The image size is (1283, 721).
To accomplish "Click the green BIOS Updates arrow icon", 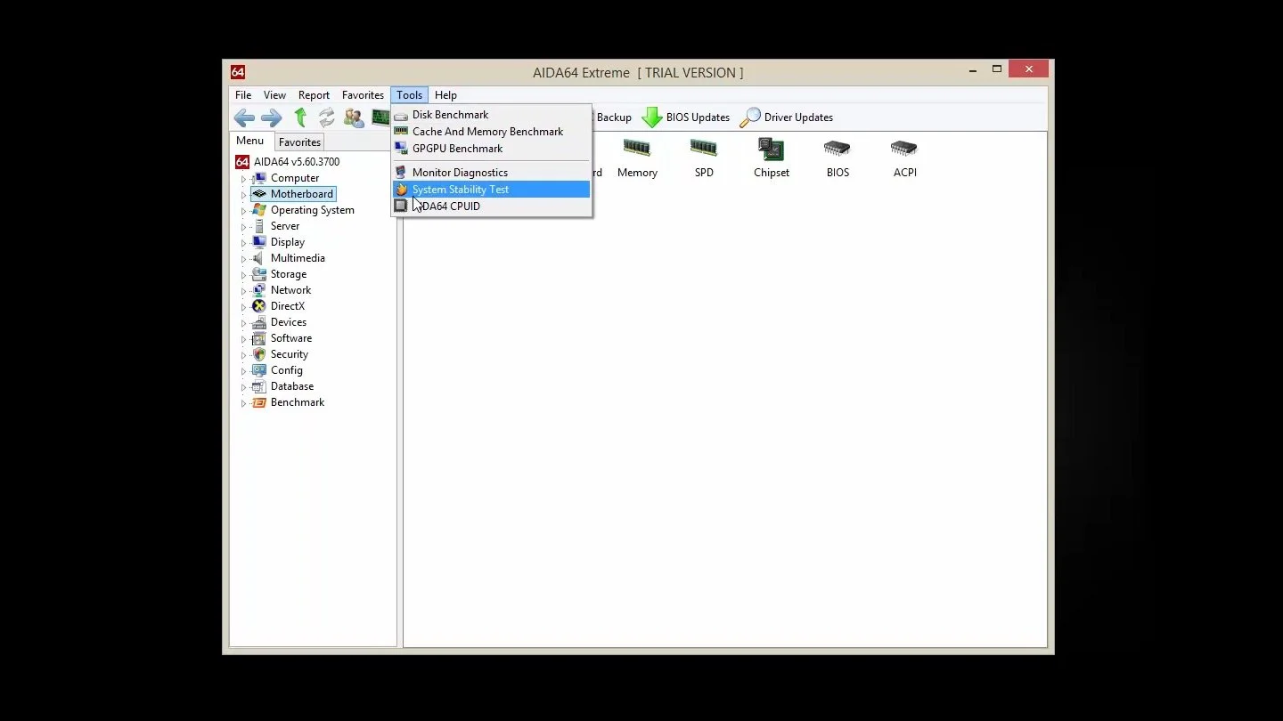I will [652, 117].
